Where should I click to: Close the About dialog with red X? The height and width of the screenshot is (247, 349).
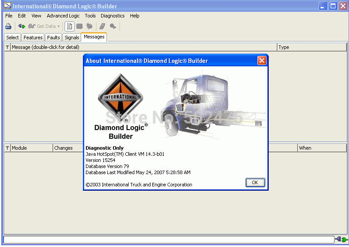(x=262, y=60)
